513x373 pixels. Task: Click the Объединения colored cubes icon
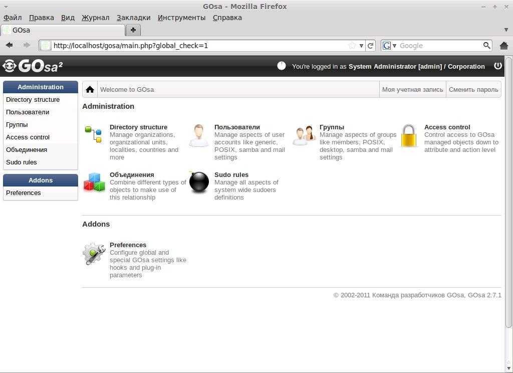(x=94, y=182)
